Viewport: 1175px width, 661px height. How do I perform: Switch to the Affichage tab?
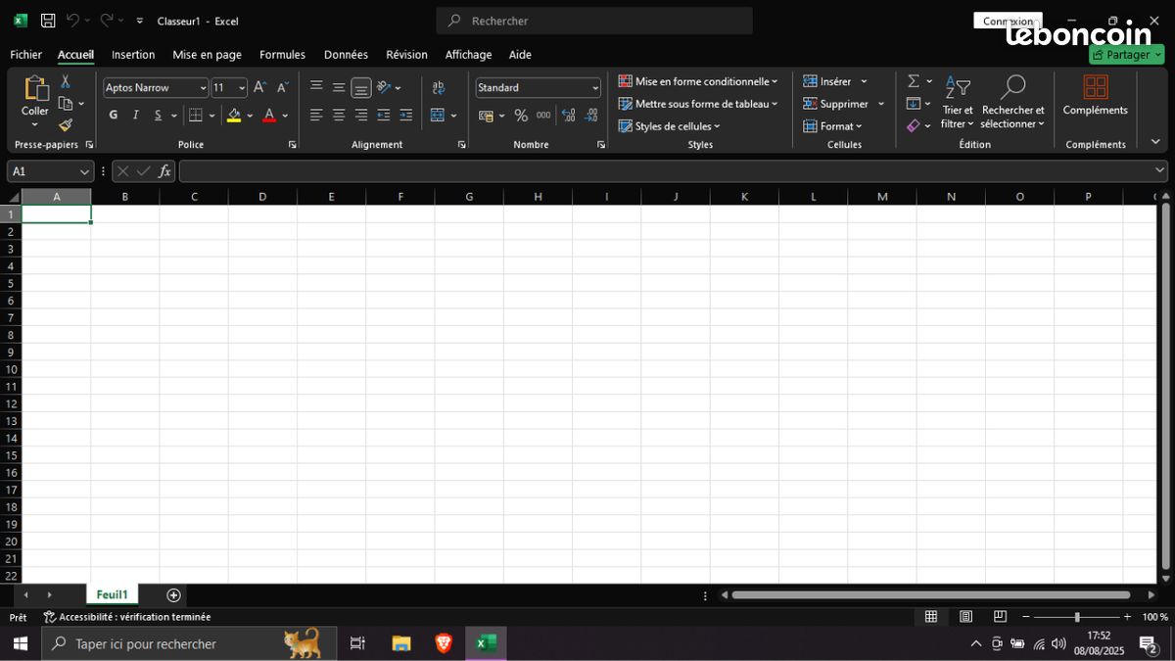coord(468,55)
